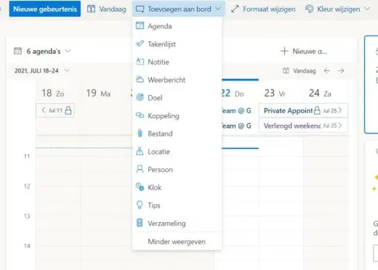Screen dimensions: 378x270
Task: Choose the Tips lightbulb entry
Action: coord(177,205)
